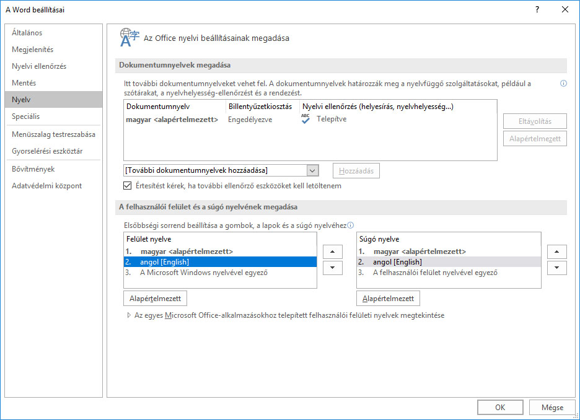Toggle the Értesítést kérek notification checkbox
The width and height of the screenshot is (580, 420).
pos(127,186)
